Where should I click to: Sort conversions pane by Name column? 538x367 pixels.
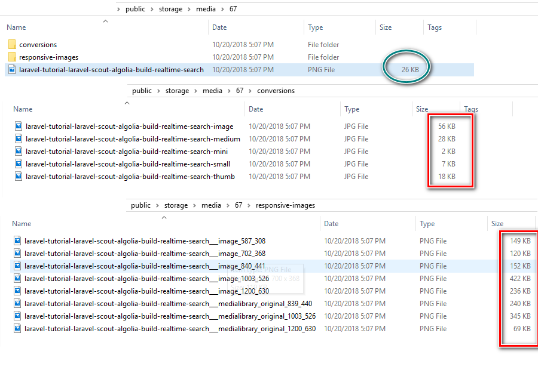[x=23, y=109]
